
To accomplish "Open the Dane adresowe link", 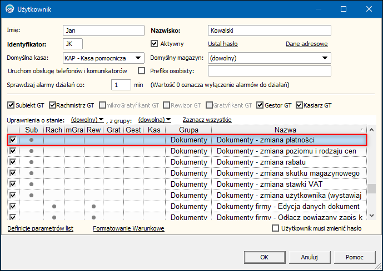I will pos(306,44).
